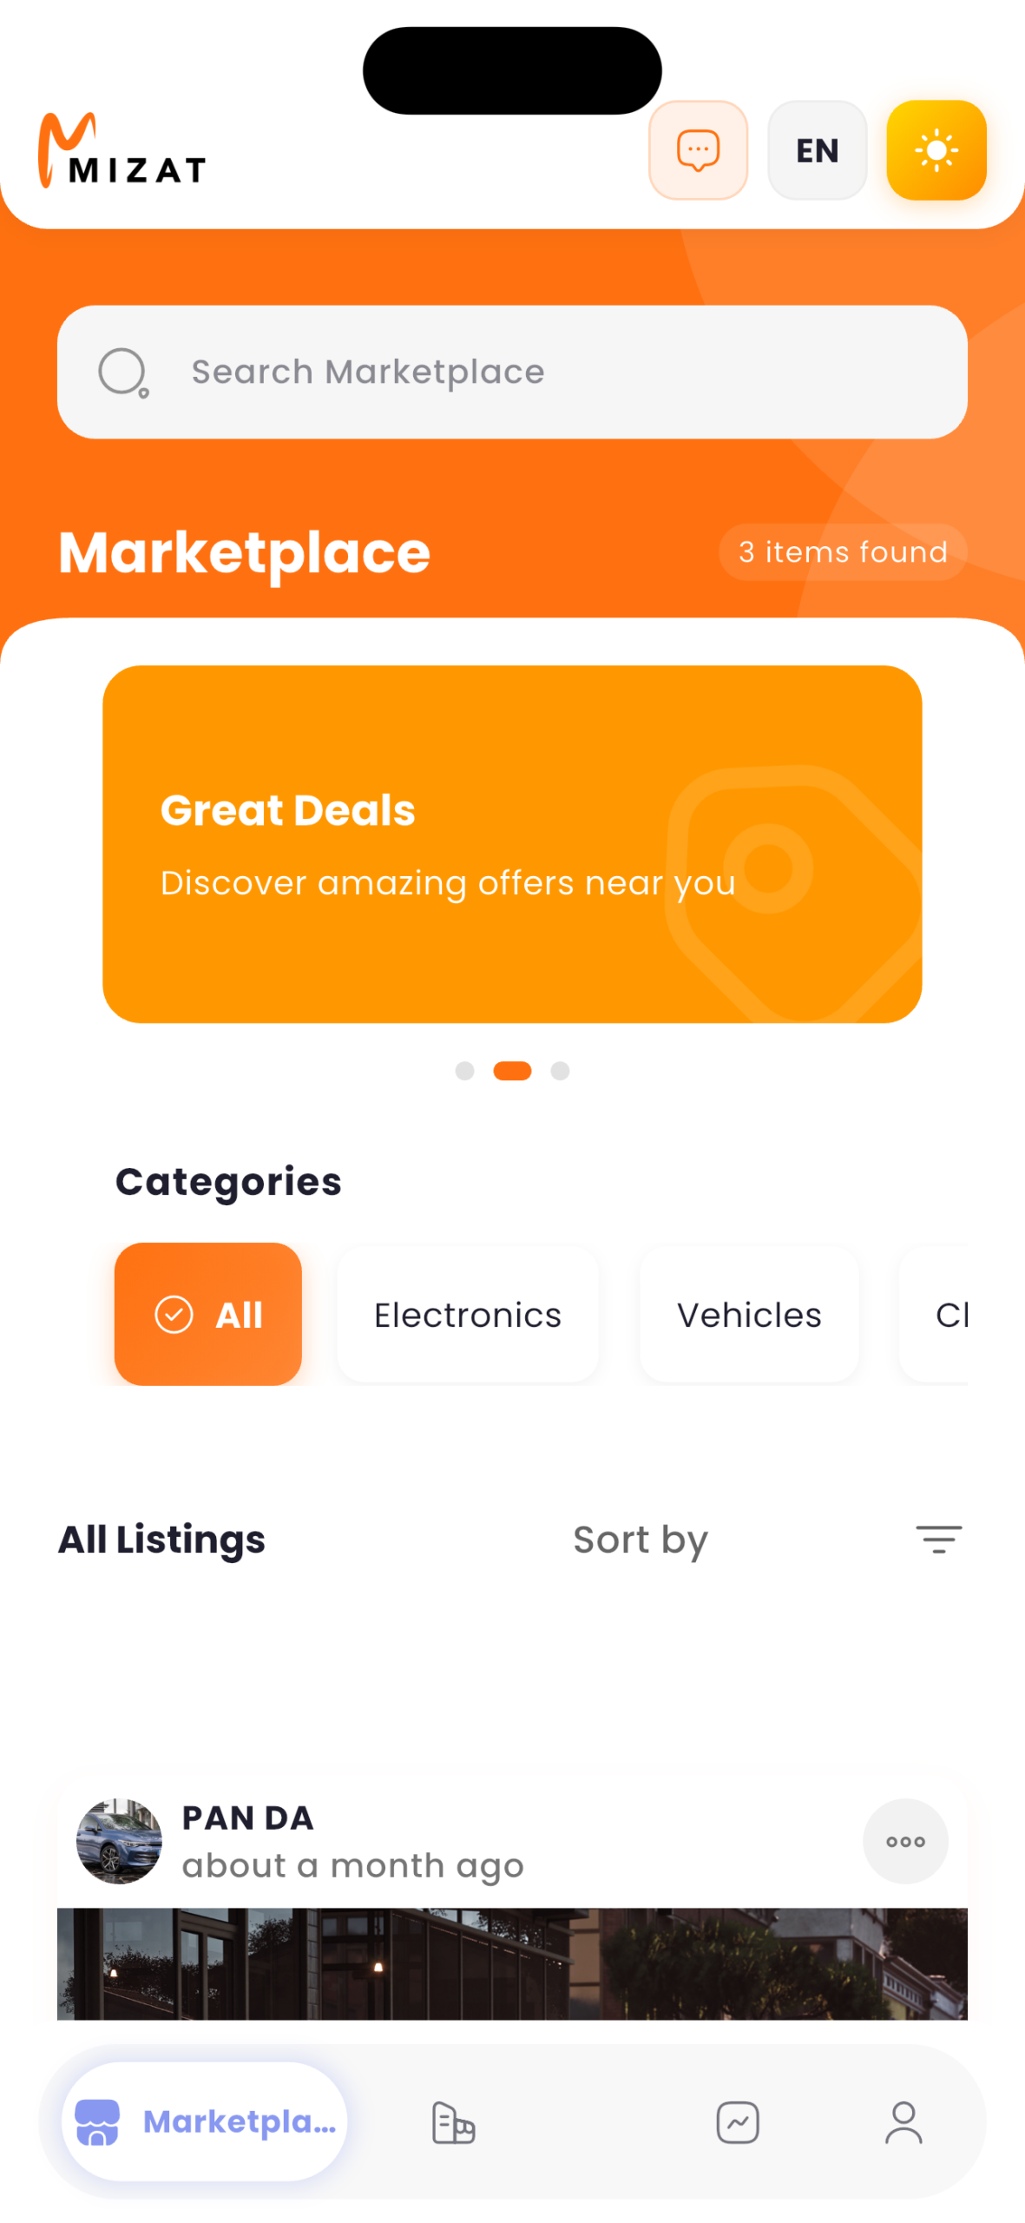This screenshot has height=2223, width=1025.
Task: Focus the Search Marketplace field
Action: point(512,372)
